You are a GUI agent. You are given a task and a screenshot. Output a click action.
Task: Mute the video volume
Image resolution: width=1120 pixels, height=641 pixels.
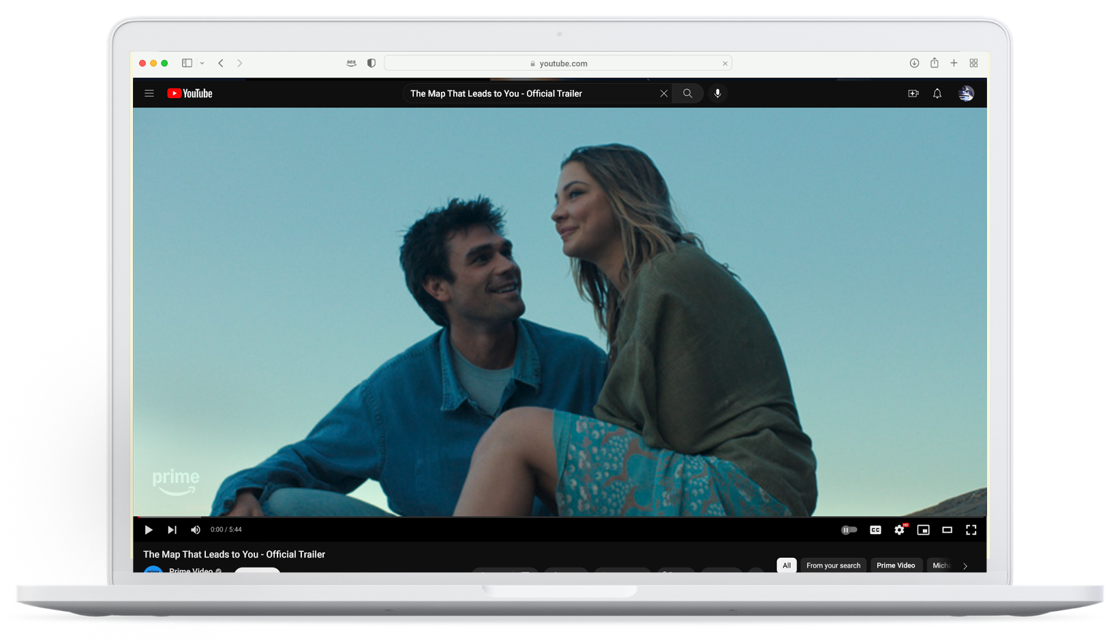(196, 529)
